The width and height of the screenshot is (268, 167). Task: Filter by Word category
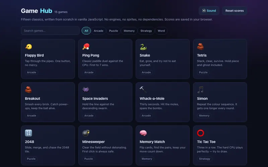[161, 31]
